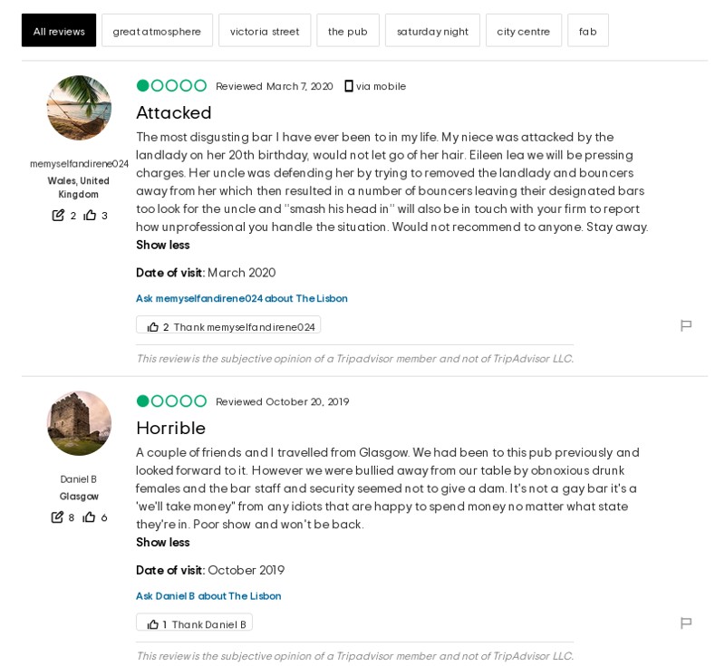Viewport: 725px width, 666px height.
Task: Select the 'All reviews' filter
Action: pos(59,31)
